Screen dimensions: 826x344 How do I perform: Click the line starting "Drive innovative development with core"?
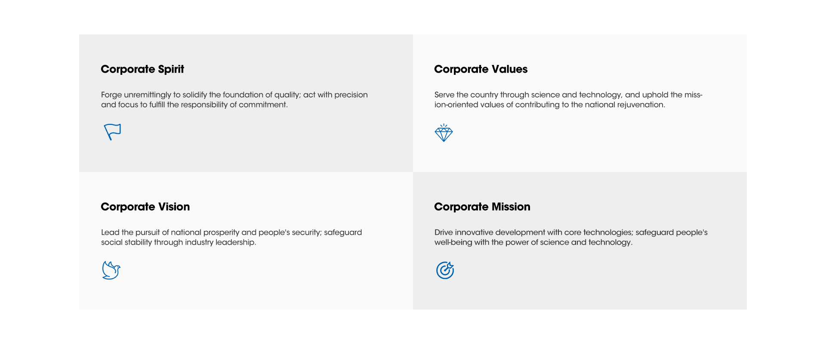tap(570, 232)
